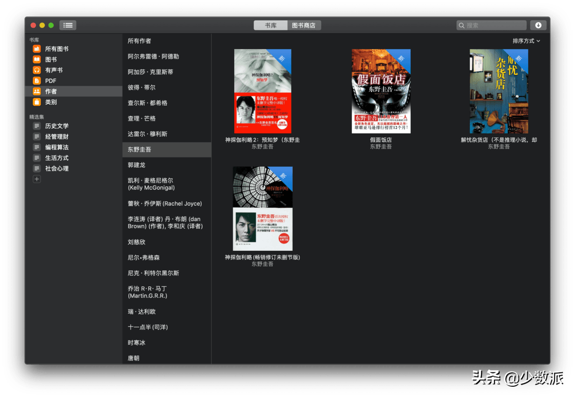Select author 东野圭吾 in list
The height and width of the screenshot is (397, 575).
pyautogui.click(x=167, y=149)
